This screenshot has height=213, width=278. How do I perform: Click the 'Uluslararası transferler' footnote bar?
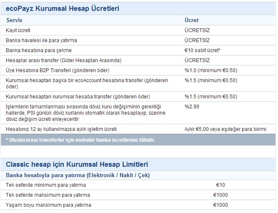pyautogui.click(x=138, y=140)
